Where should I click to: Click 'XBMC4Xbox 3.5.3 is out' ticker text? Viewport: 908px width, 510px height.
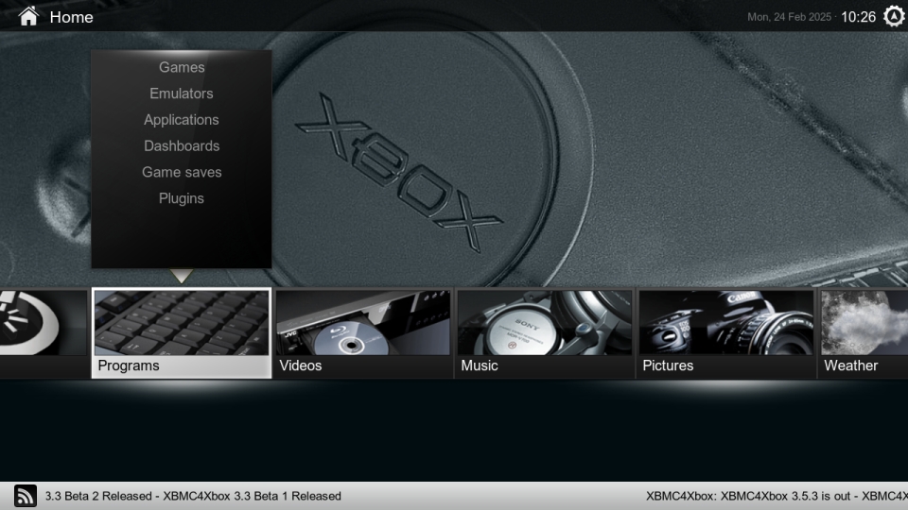(x=785, y=496)
